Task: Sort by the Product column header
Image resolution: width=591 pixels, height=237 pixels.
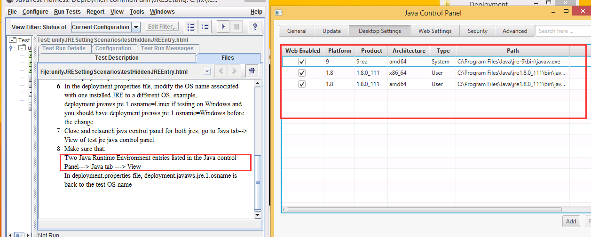Action: [x=372, y=50]
